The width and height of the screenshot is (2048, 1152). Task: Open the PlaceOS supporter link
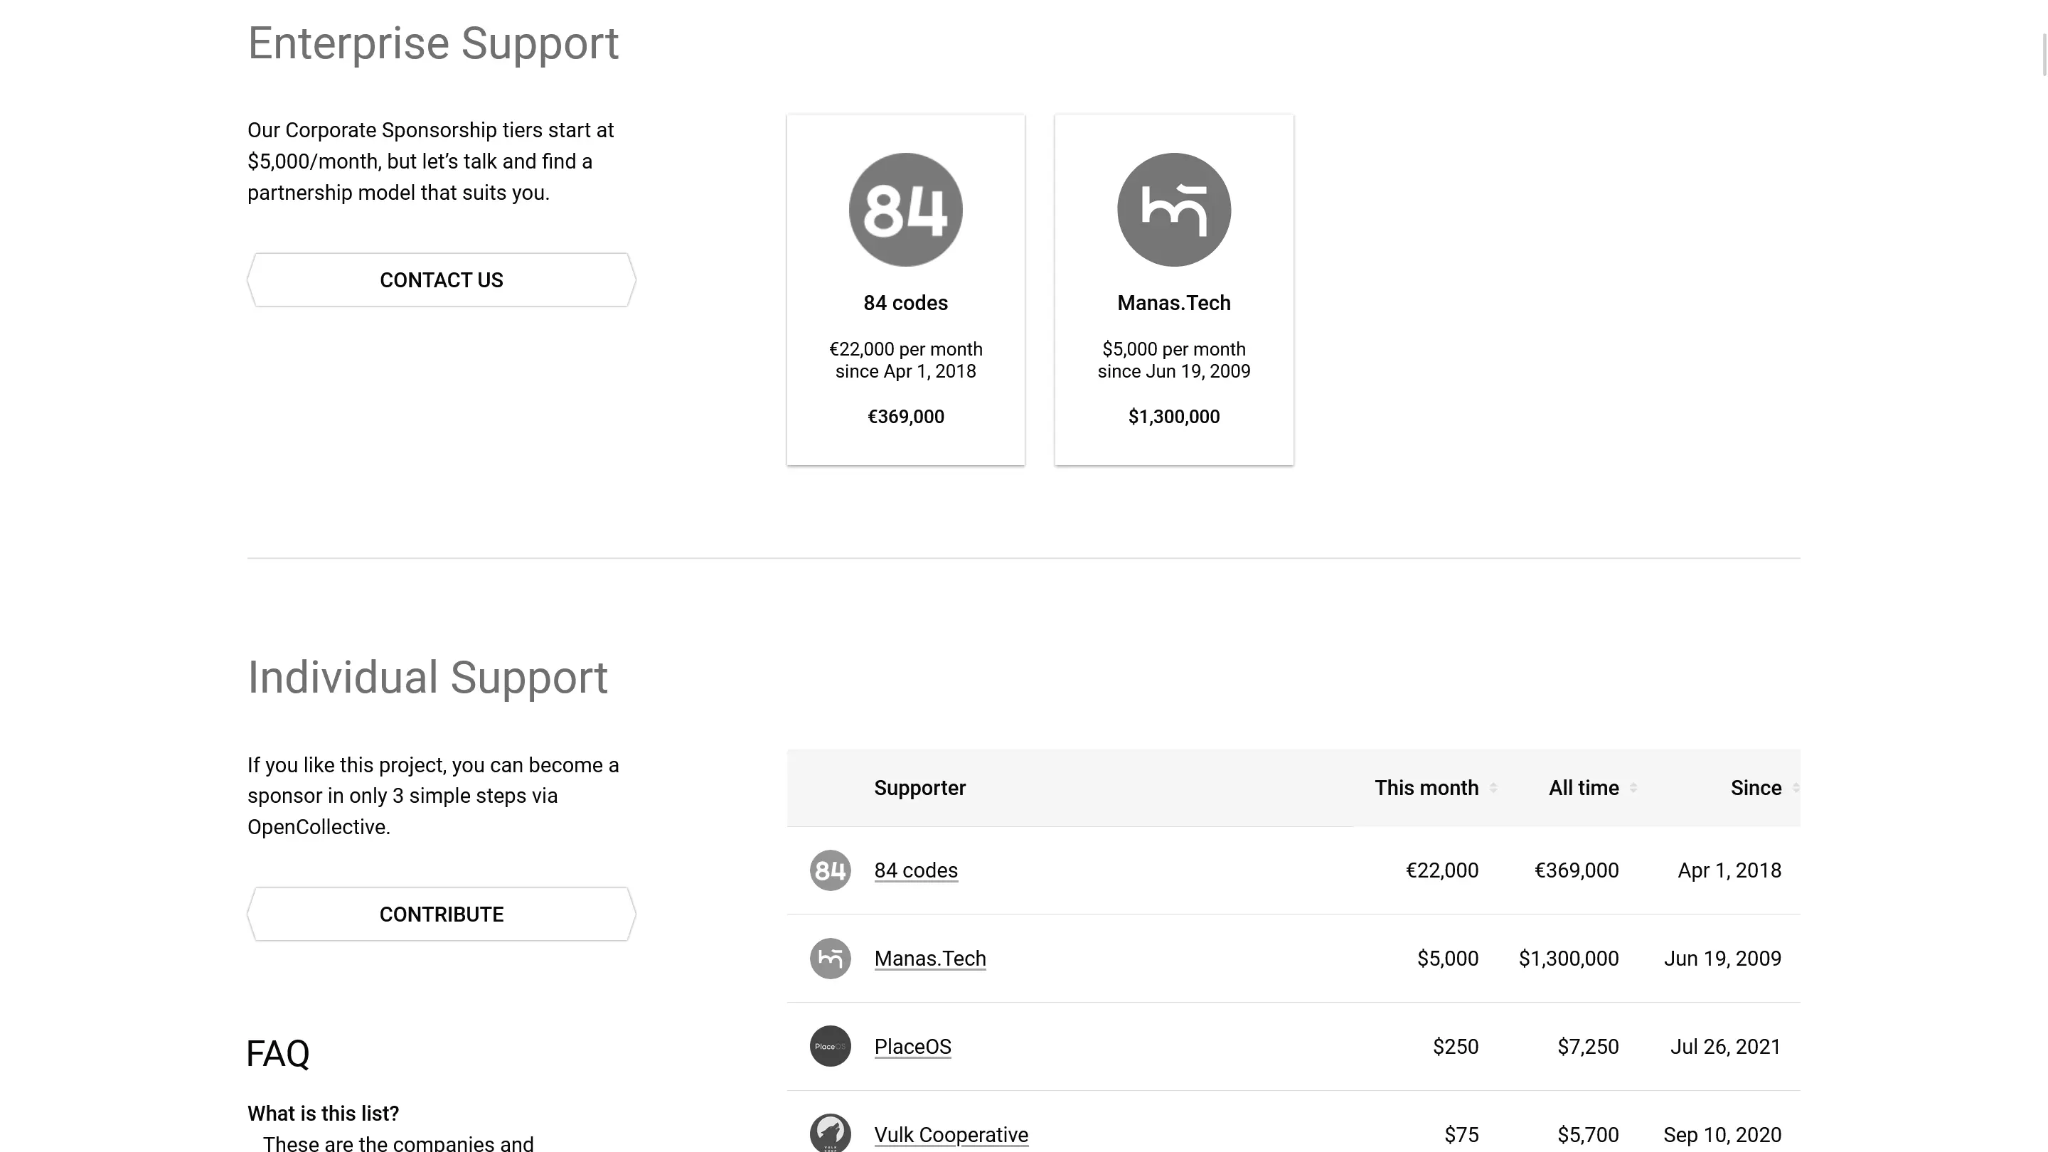pos(912,1046)
